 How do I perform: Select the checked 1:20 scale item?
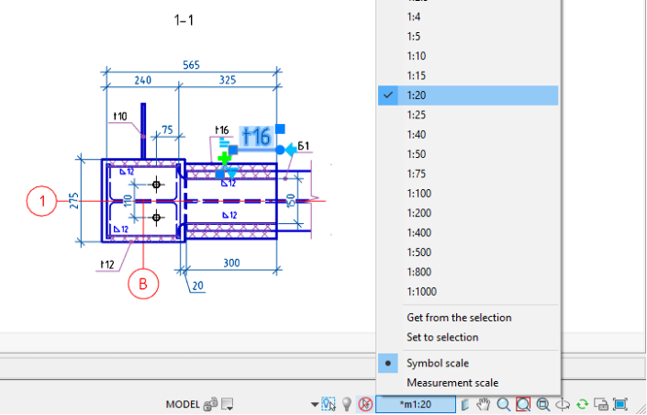click(x=468, y=95)
